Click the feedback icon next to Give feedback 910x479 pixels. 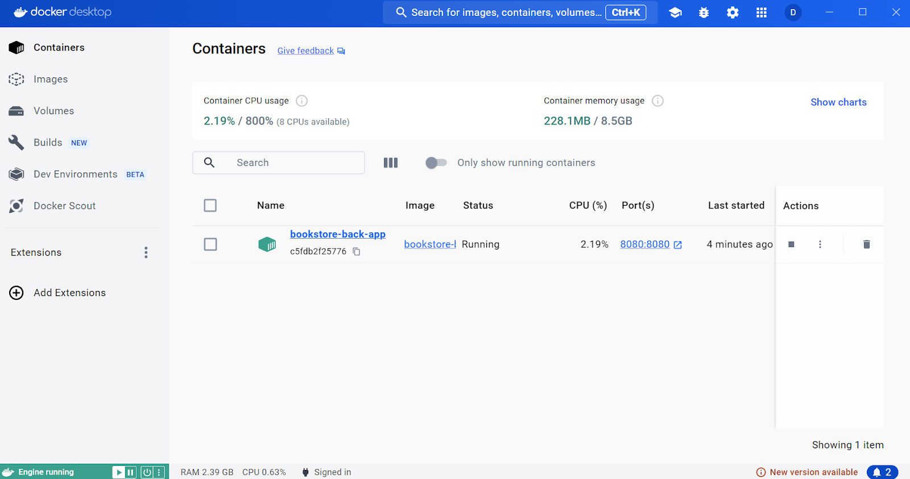tap(341, 51)
